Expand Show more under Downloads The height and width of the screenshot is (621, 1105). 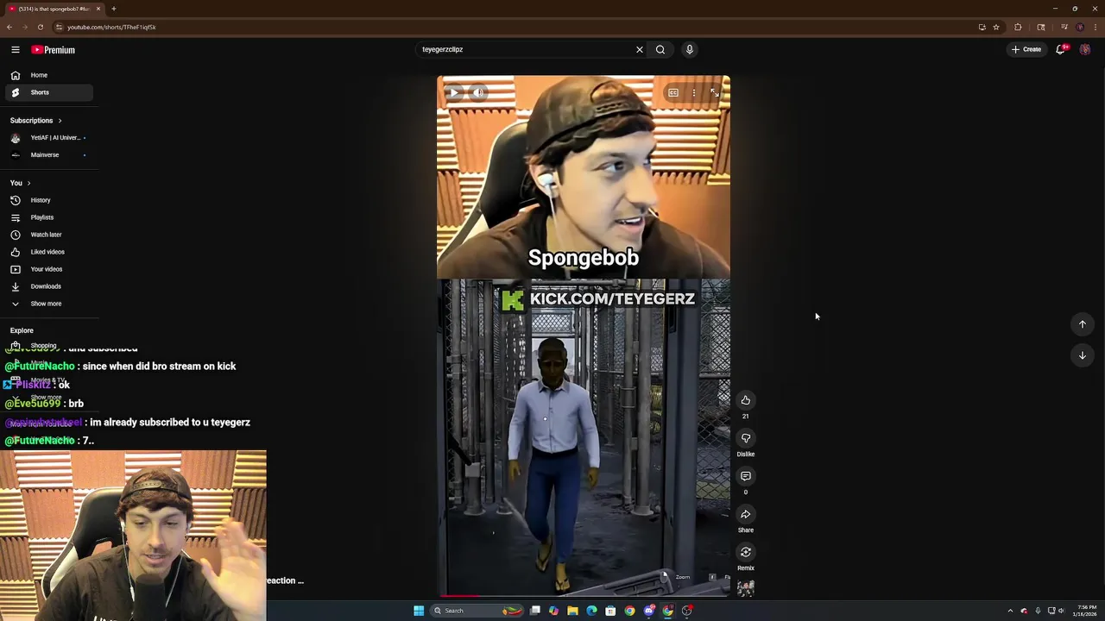[48, 304]
